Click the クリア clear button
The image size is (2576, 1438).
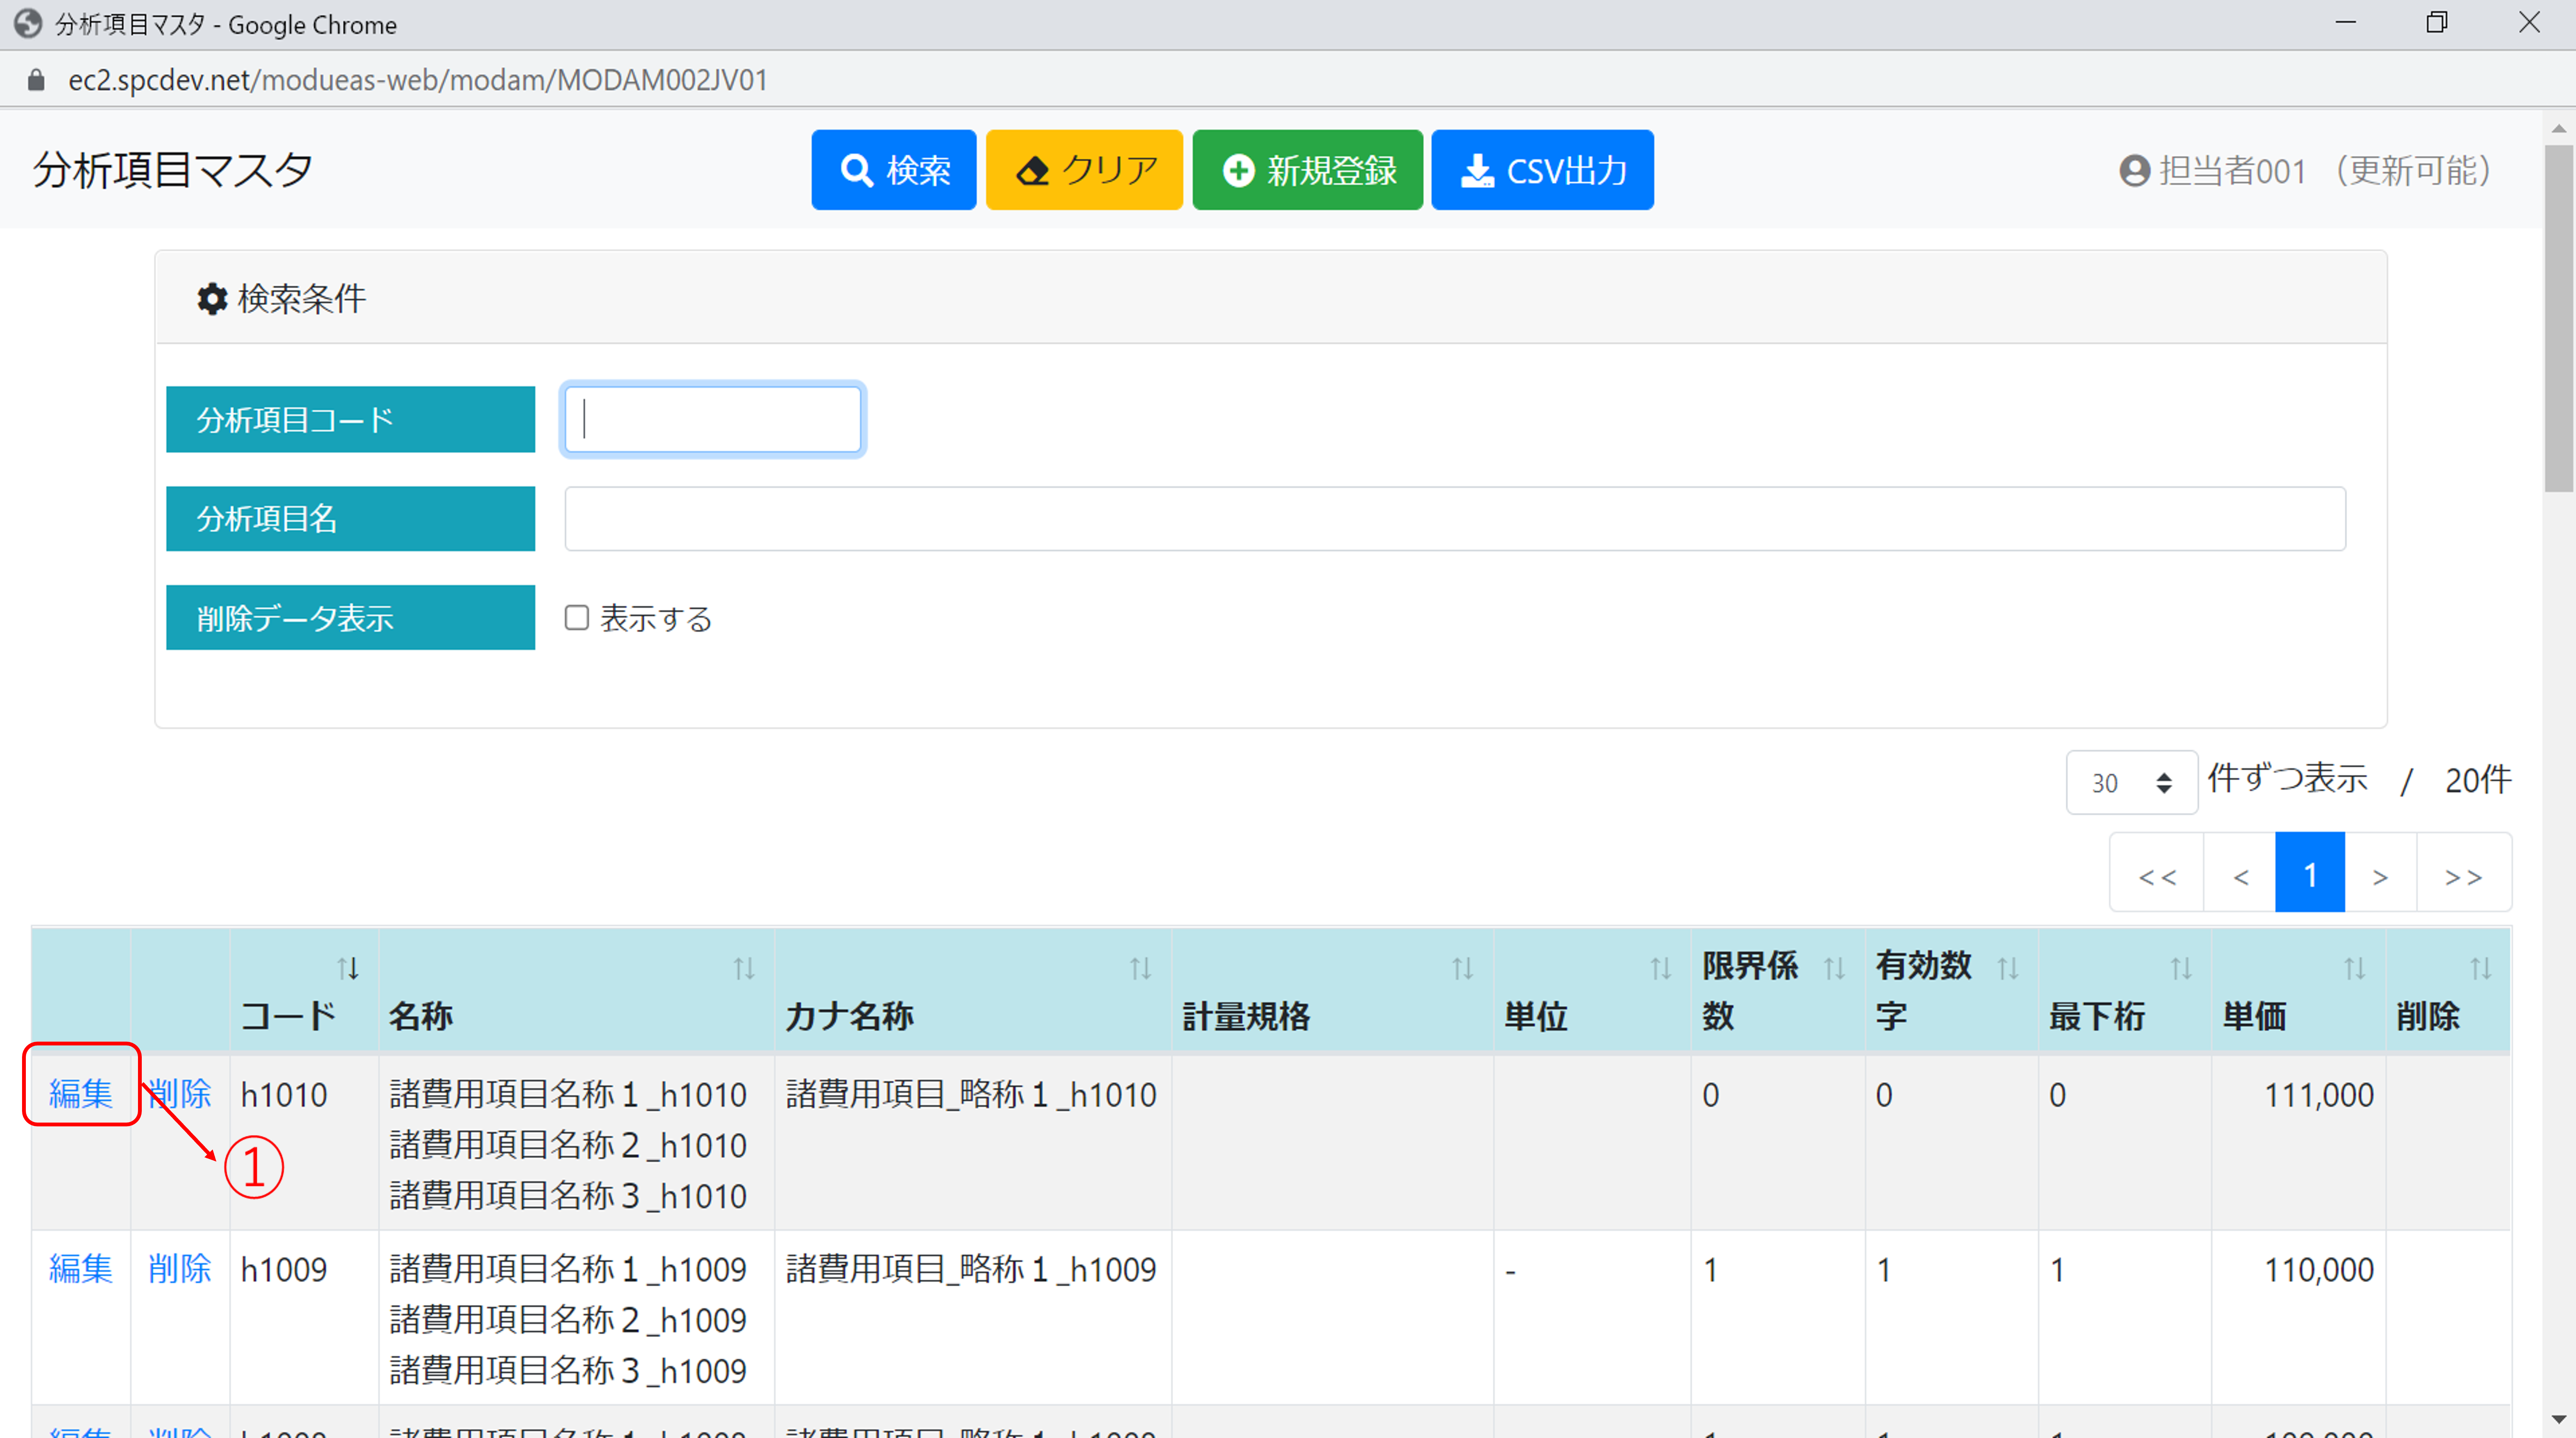pos(1084,170)
